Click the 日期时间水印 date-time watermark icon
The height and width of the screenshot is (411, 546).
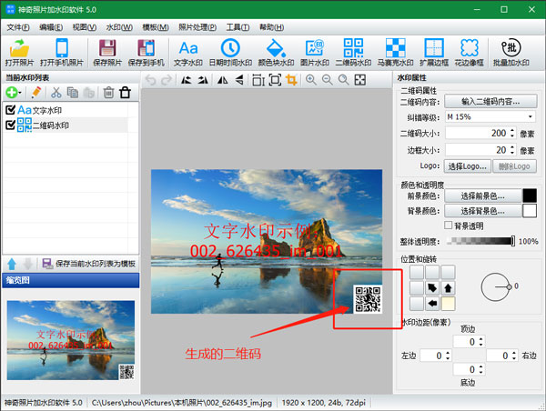pyautogui.click(x=230, y=54)
